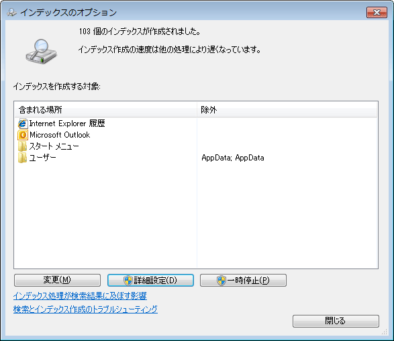Open 詳細設定(D) advanced settings
The image size is (394, 341).
click(x=150, y=280)
